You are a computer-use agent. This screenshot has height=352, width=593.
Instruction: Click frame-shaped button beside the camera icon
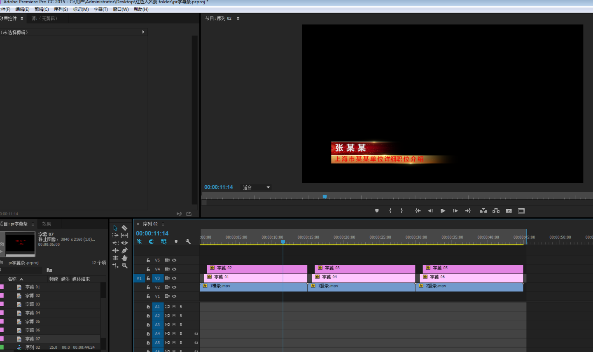pos(521,211)
